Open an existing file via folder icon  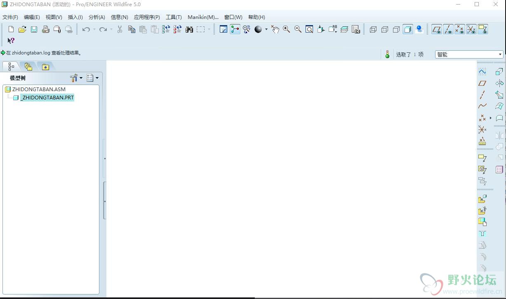(x=22, y=29)
